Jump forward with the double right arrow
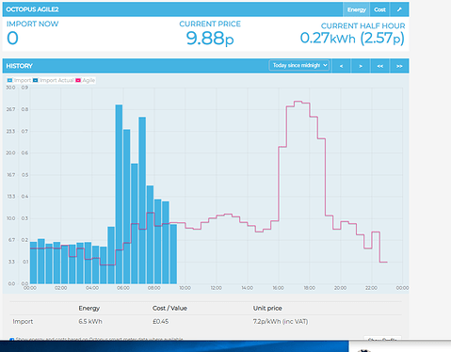Viewport: 451px width, 352px height. [x=399, y=66]
